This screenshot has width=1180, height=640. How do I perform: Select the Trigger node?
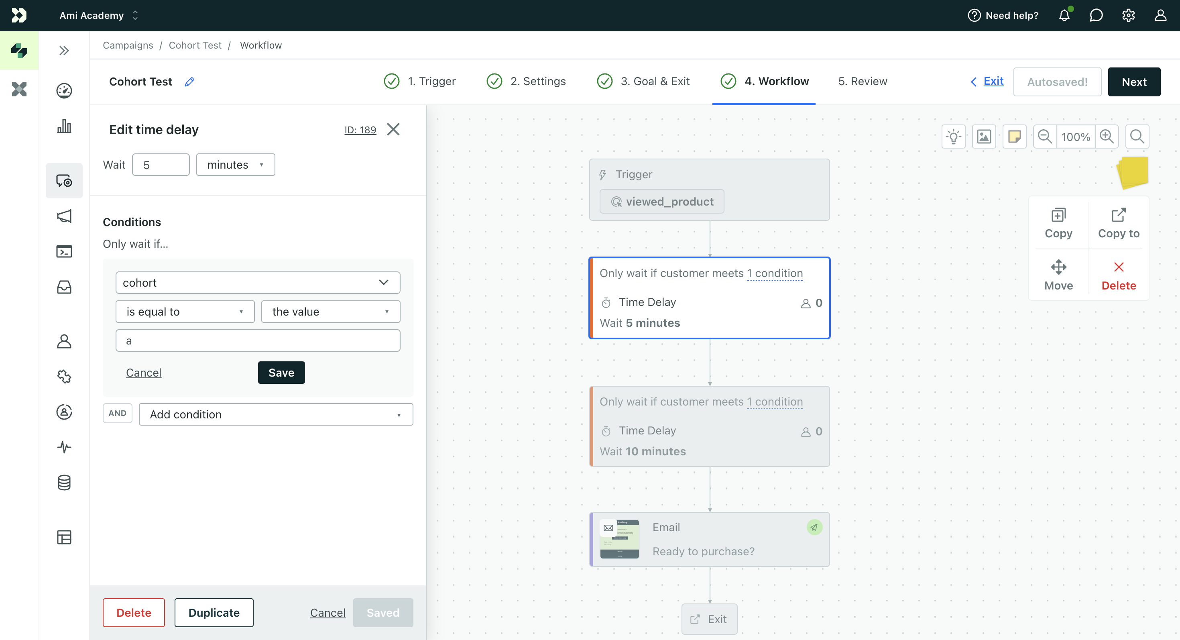[709, 190]
